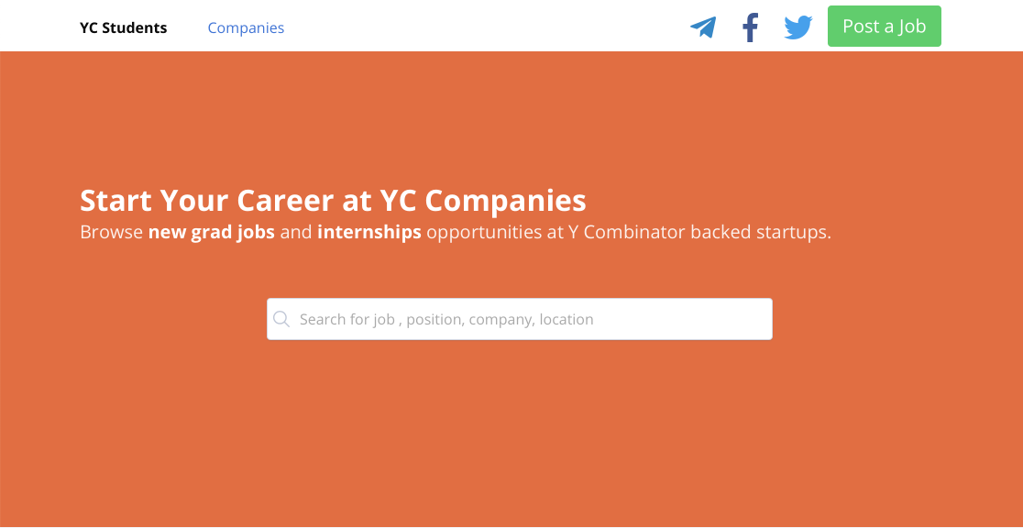Click the word "and" in the subtitle
The image size is (1023, 528).
(x=296, y=232)
